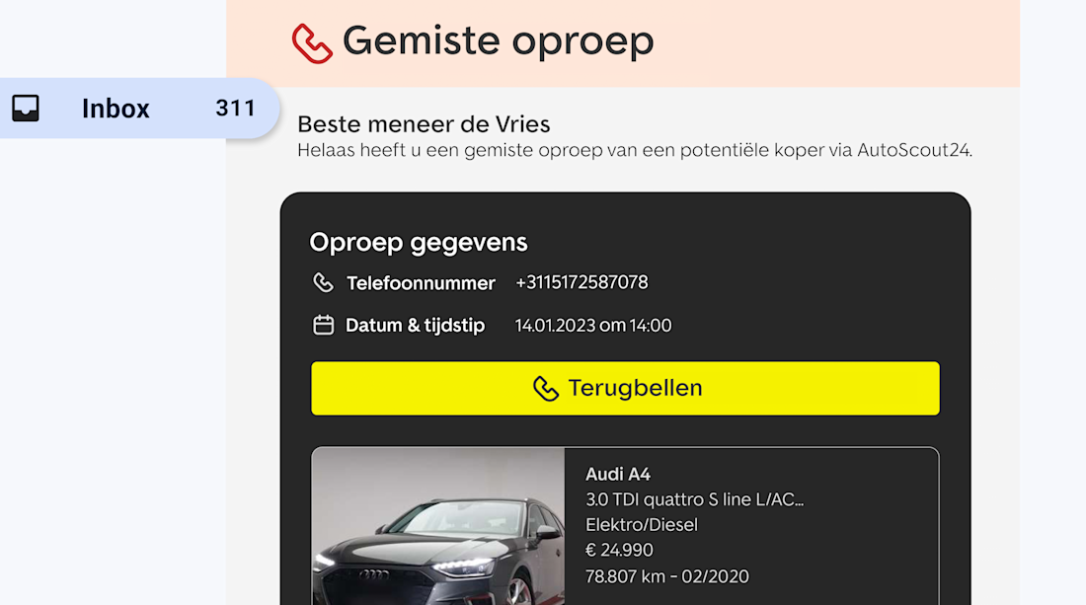Click the phone icon inside the Terugbellen button
The width and height of the screenshot is (1086, 605).
[545, 388]
